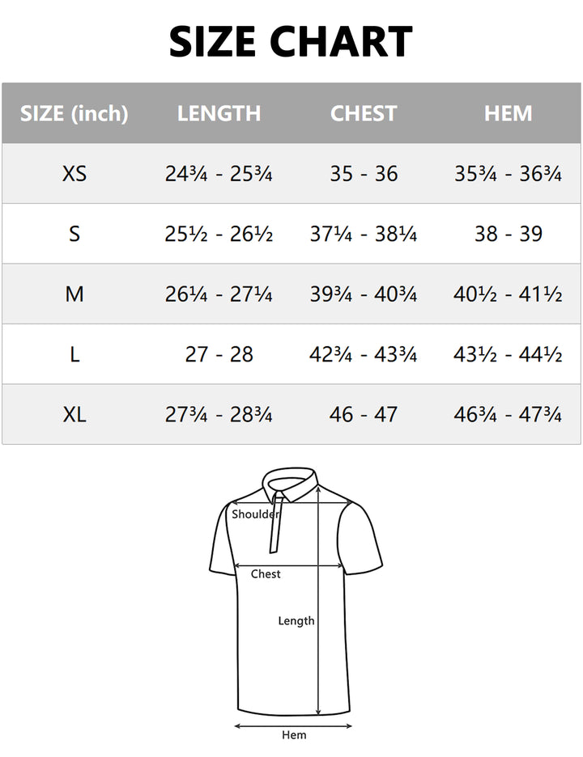Screen dimensions: 583x757
Task: Click the XS chest value 35 - 36
Action: (364, 173)
